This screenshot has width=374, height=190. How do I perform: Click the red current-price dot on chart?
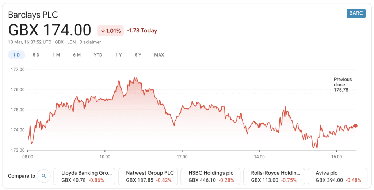pyautogui.click(x=356, y=126)
